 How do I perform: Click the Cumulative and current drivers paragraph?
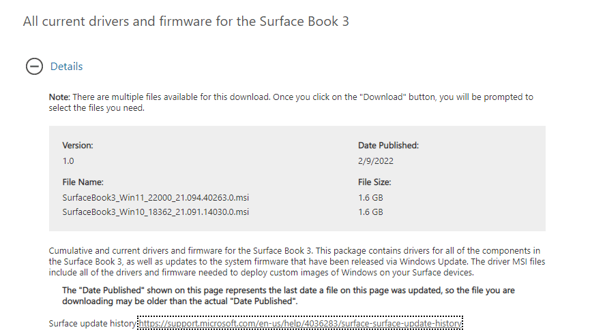tap(297, 261)
